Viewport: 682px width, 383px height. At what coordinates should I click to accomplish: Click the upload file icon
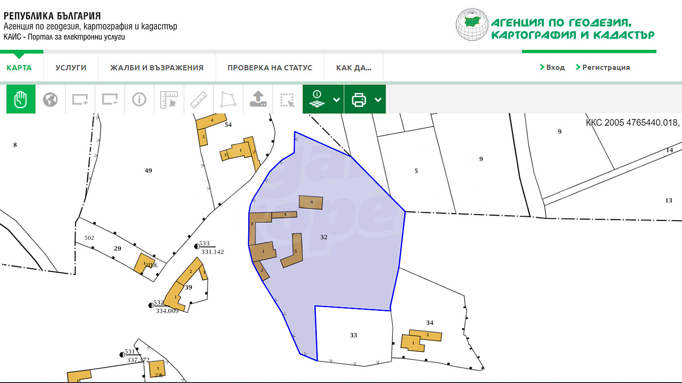[x=258, y=99]
